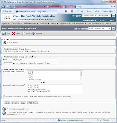Open the Media Resources menu
The height and width of the screenshot is (123, 117).
point(31,24)
